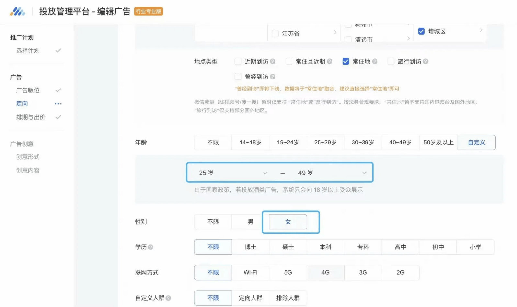The image size is (517, 307).
Task: Click help icon next to 自定义人群
Action: tap(168, 298)
